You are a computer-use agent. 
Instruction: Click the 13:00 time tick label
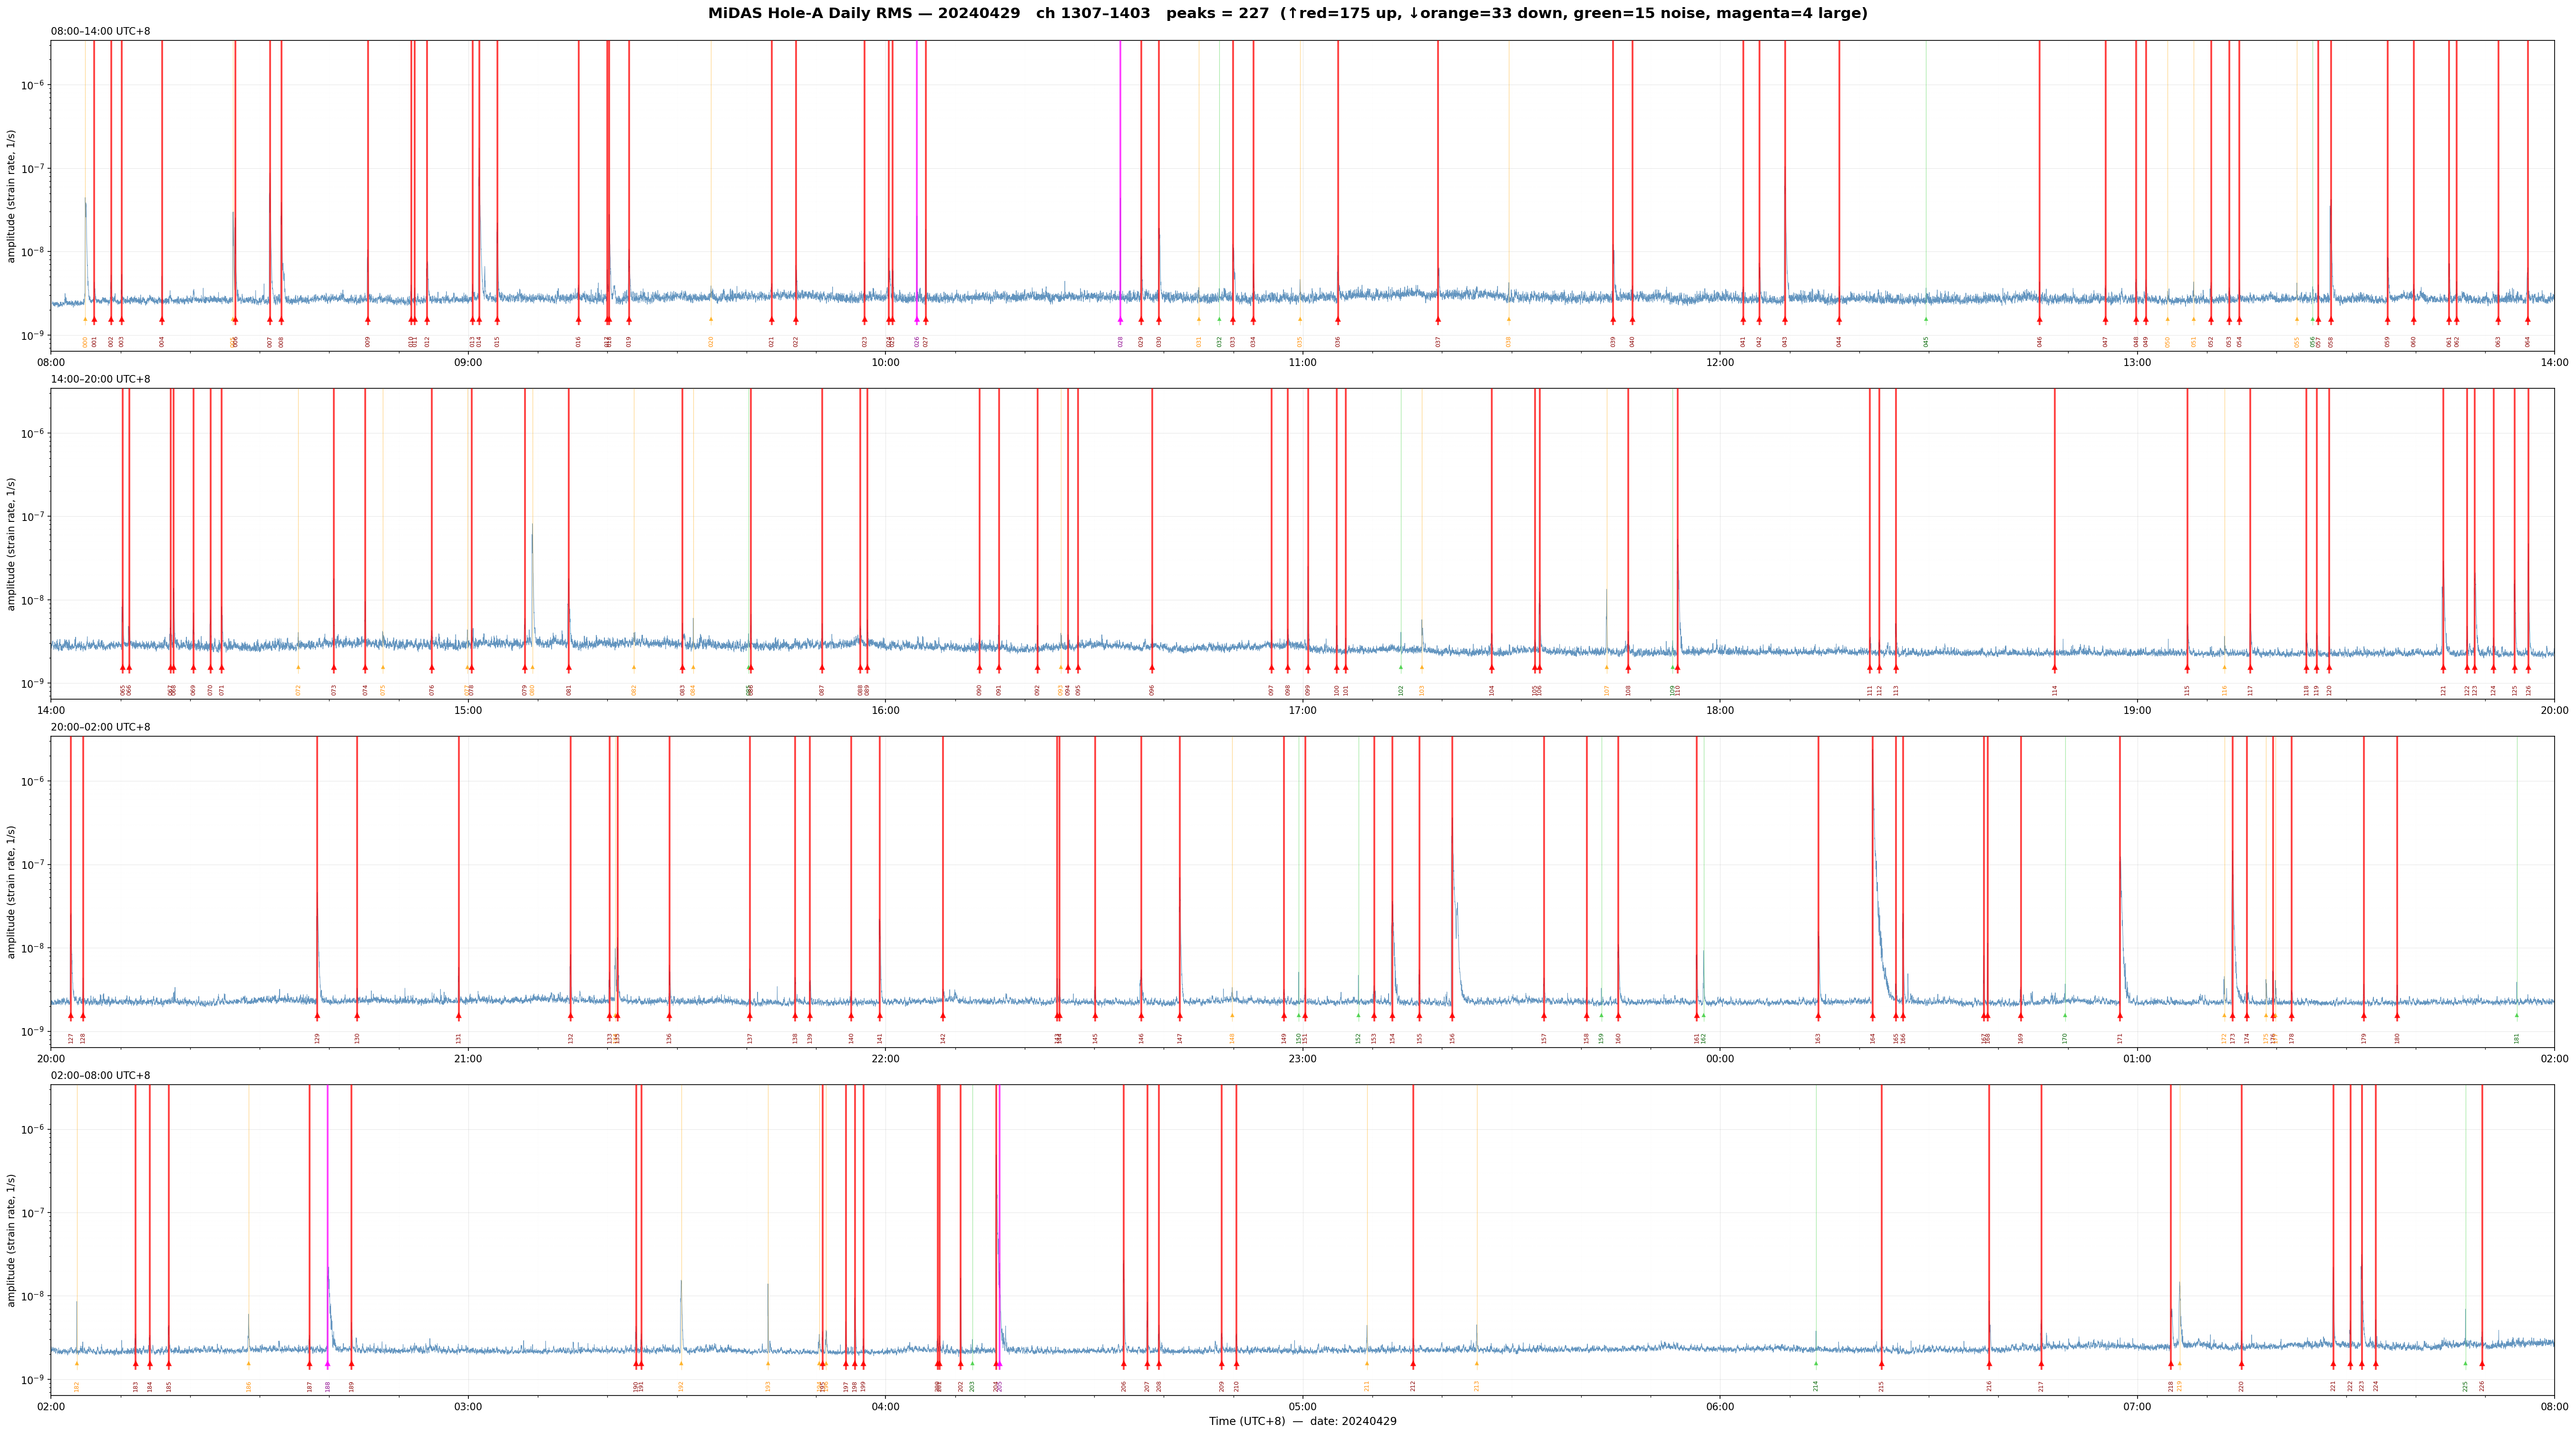click(2137, 363)
